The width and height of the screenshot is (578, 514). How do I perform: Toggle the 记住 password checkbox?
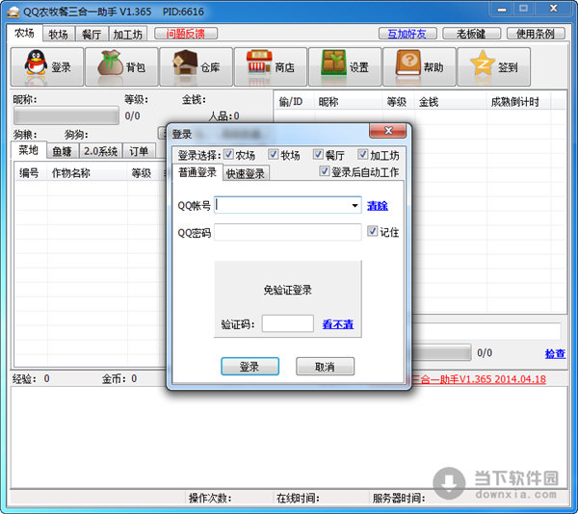(x=372, y=231)
